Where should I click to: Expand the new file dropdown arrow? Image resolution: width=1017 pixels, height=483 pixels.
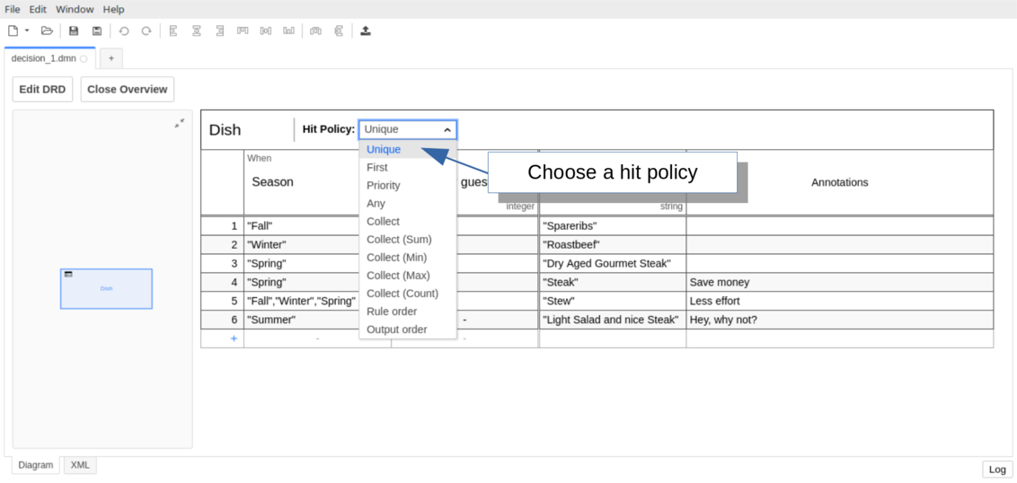27,31
